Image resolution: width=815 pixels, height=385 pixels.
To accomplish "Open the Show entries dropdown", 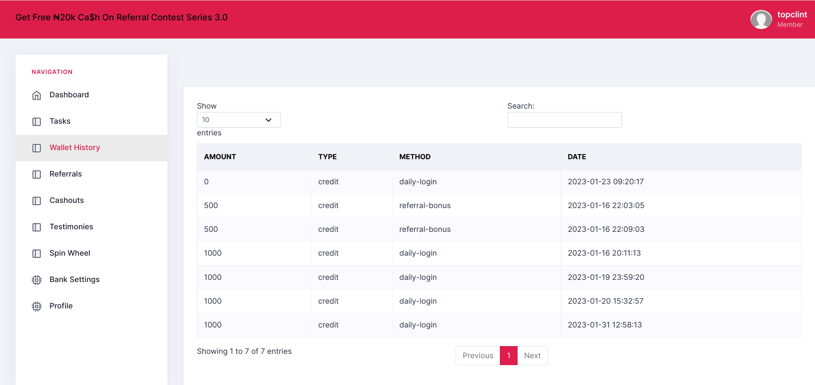I will (239, 120).
